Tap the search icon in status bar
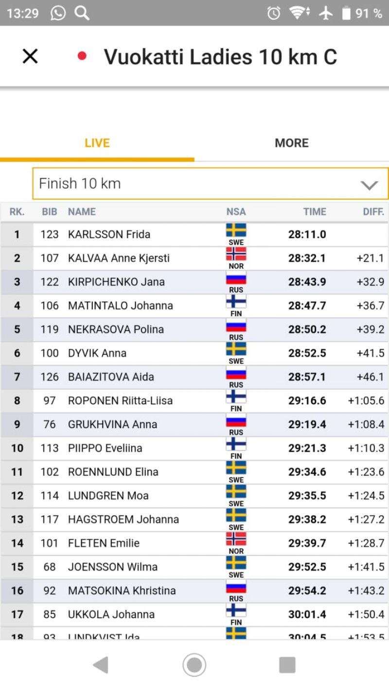 pos(82,13)
